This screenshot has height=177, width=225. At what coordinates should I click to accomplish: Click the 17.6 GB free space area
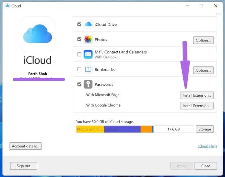174,129
